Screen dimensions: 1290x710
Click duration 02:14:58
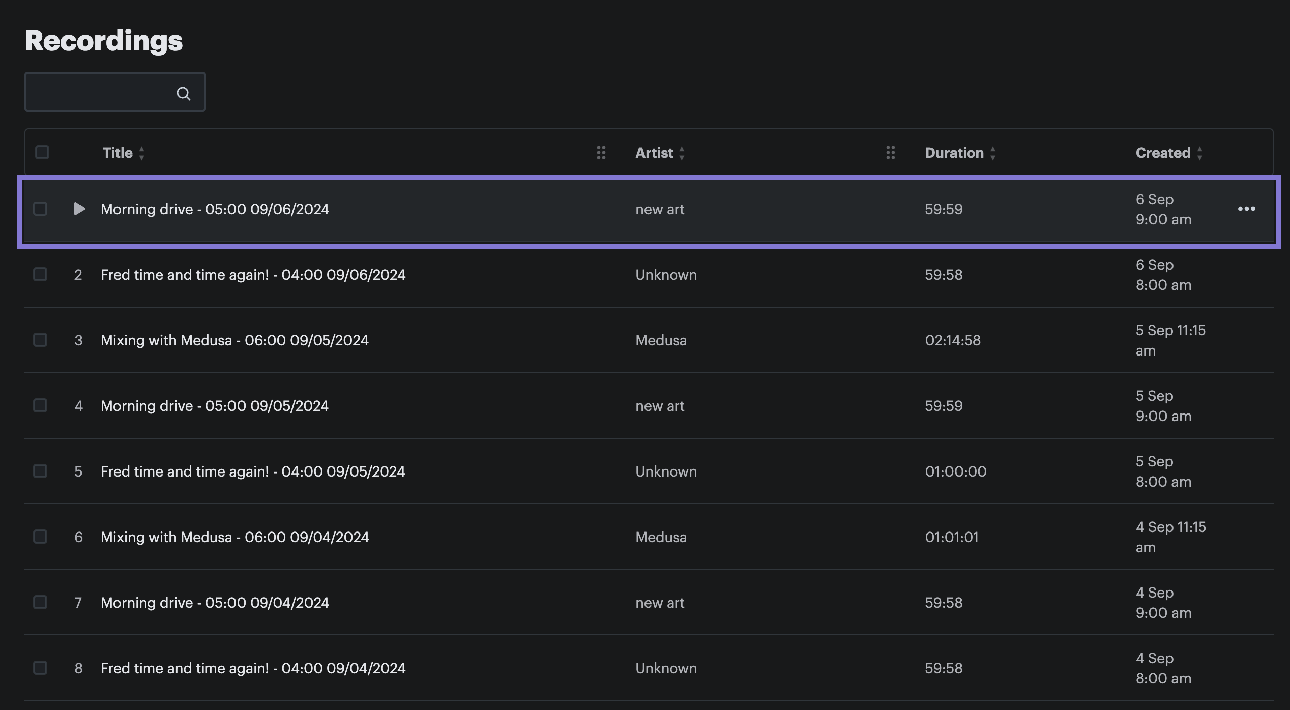953,340
